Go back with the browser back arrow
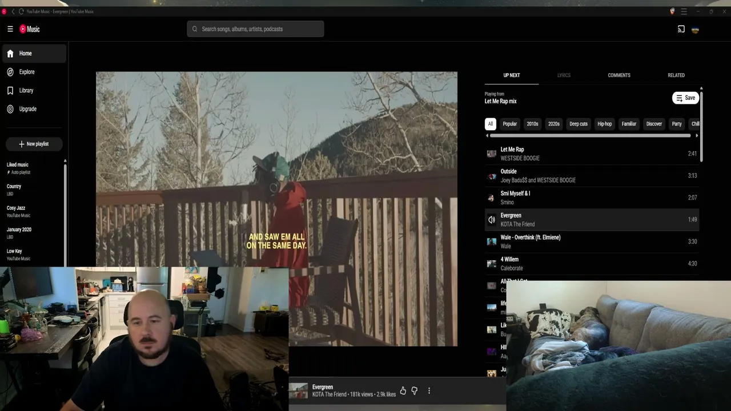The image size is (731, 411). (13, 11)
